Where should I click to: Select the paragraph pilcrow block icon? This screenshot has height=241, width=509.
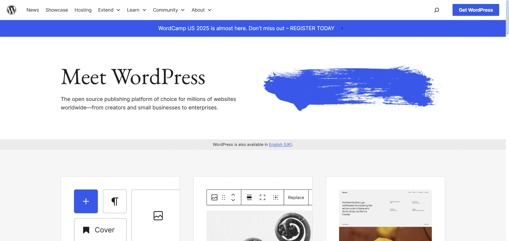tap(115, 201)
